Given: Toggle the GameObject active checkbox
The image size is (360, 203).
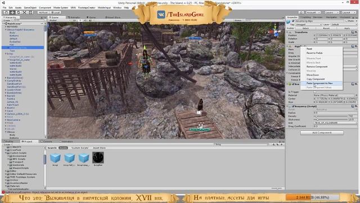Looking at the screenshot, I should [x=293, y=21].
